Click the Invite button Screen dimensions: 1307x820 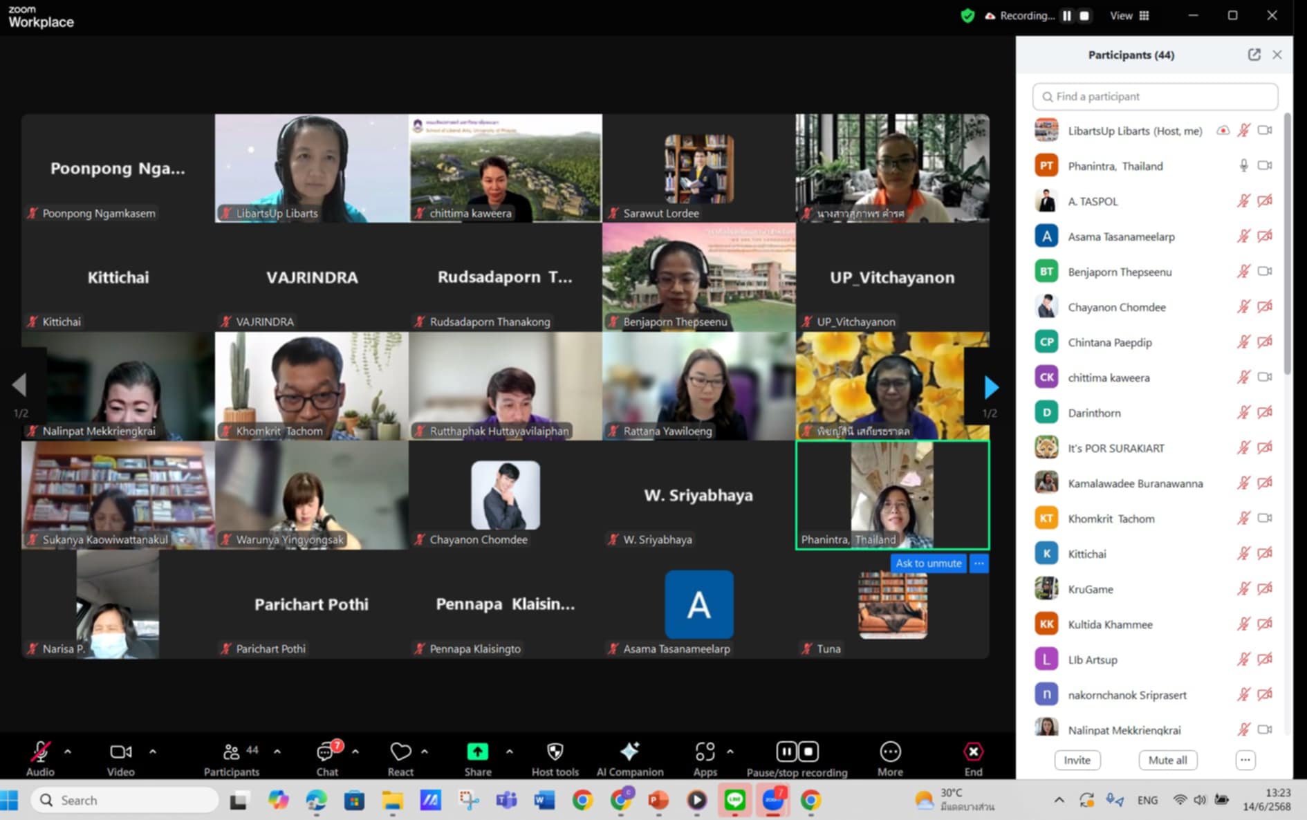pos(1077,760)
